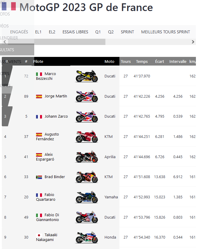Open the ENGAGÉS tab
Screen dimensions: 198x249
pyautogui.click(x=19, y=32)
